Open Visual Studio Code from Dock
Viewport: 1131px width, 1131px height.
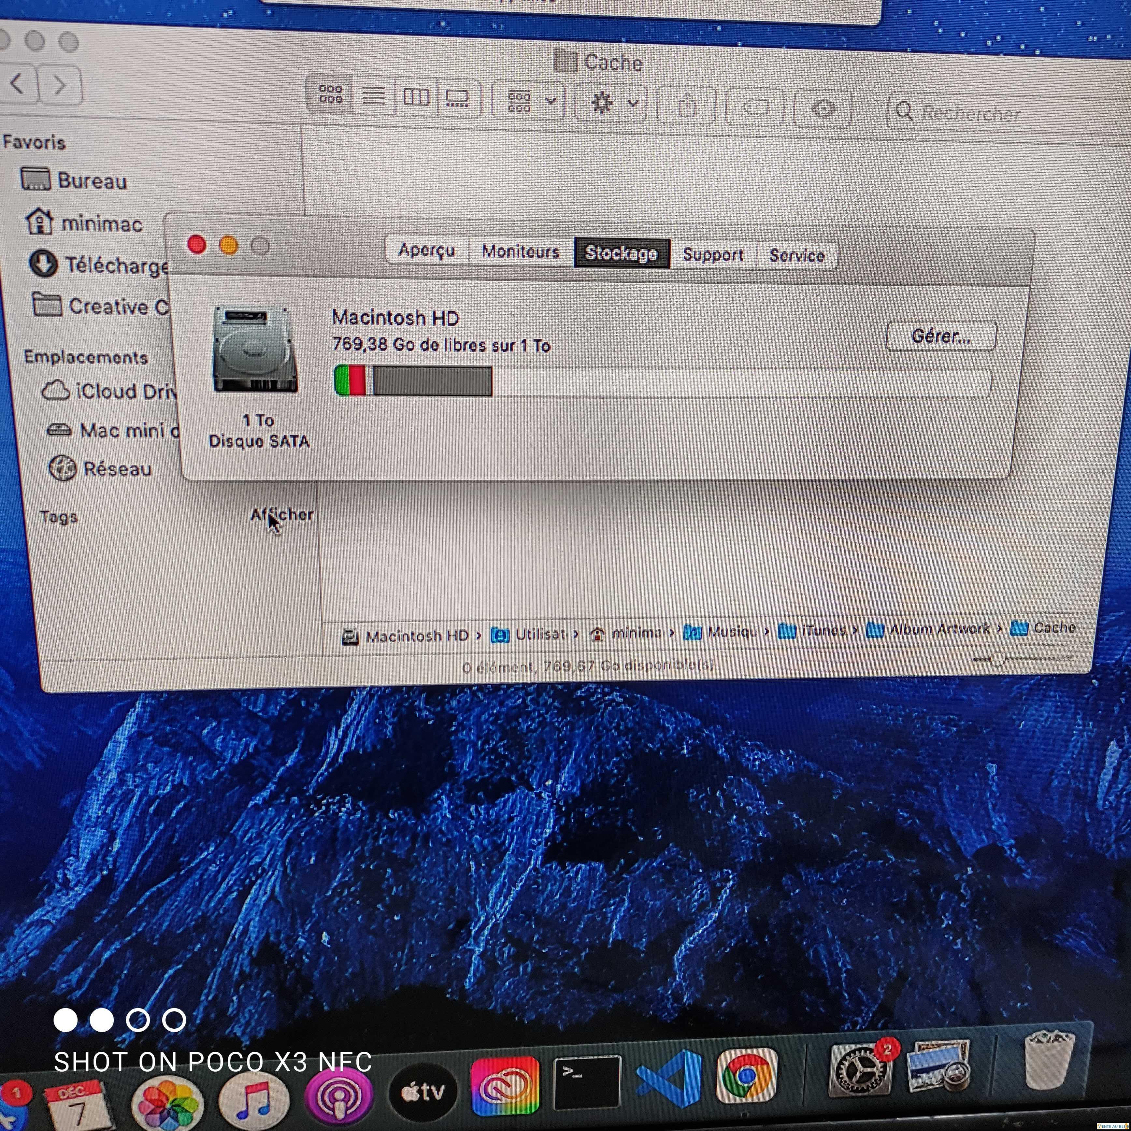pyautogui.click(x=669, y=1078)
